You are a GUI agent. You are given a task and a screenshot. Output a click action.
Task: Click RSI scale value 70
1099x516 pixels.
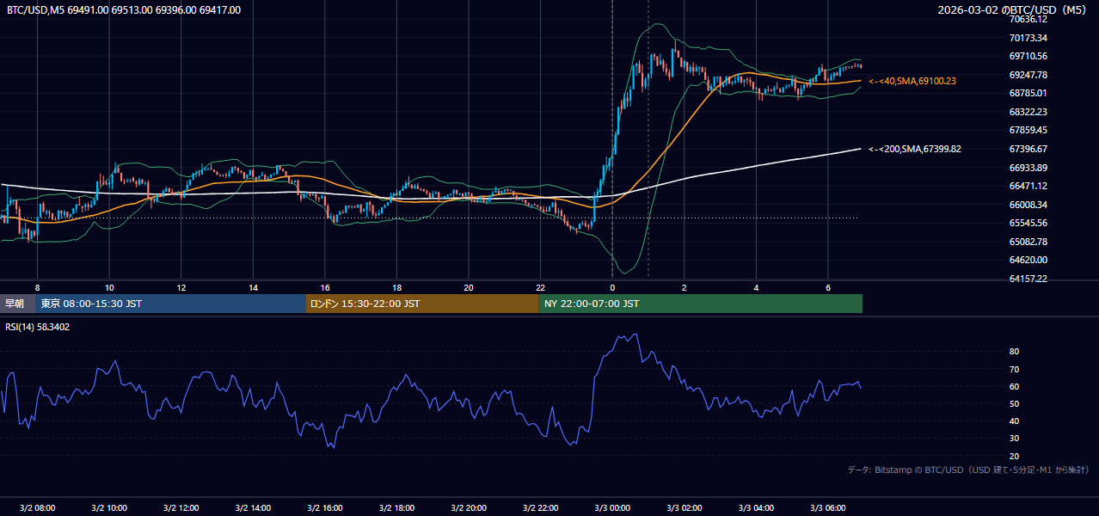tap(1014, 369)
